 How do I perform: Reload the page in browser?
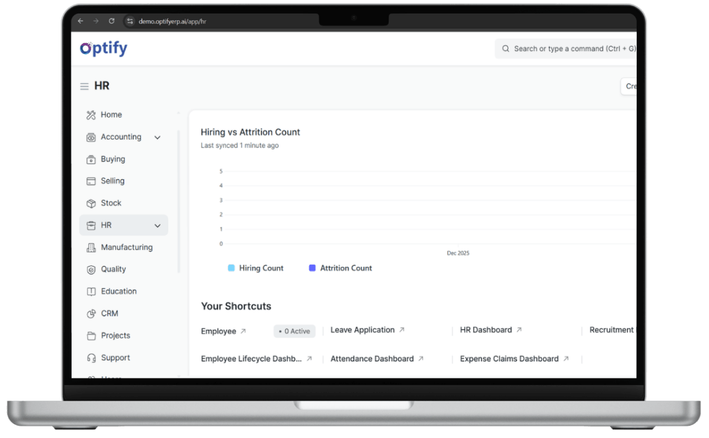(112, 21)
